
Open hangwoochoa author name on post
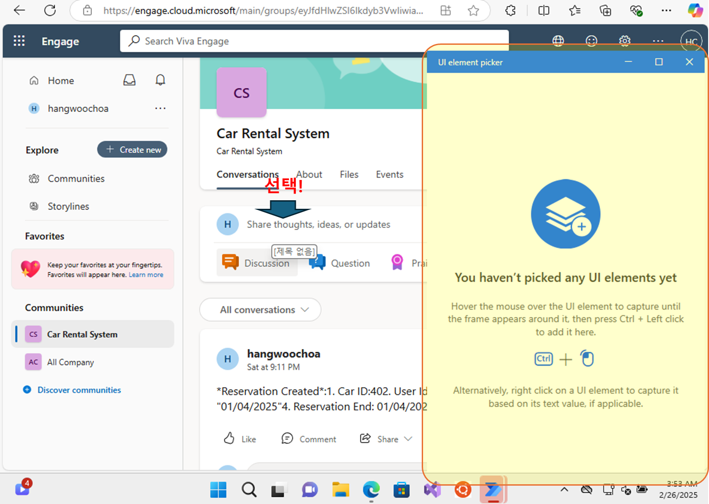click(x=284, y=354)
